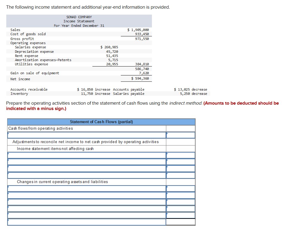Click the '$ 260,985' amount
The height and width of the screenshot is (229, 282).
[x=109, y=47]
